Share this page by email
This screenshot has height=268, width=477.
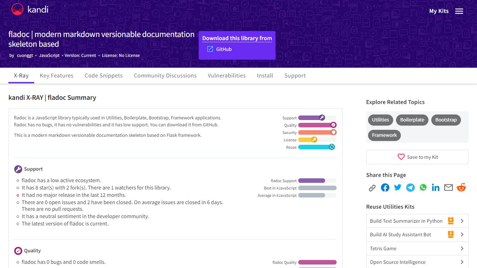tap(448, 188)
